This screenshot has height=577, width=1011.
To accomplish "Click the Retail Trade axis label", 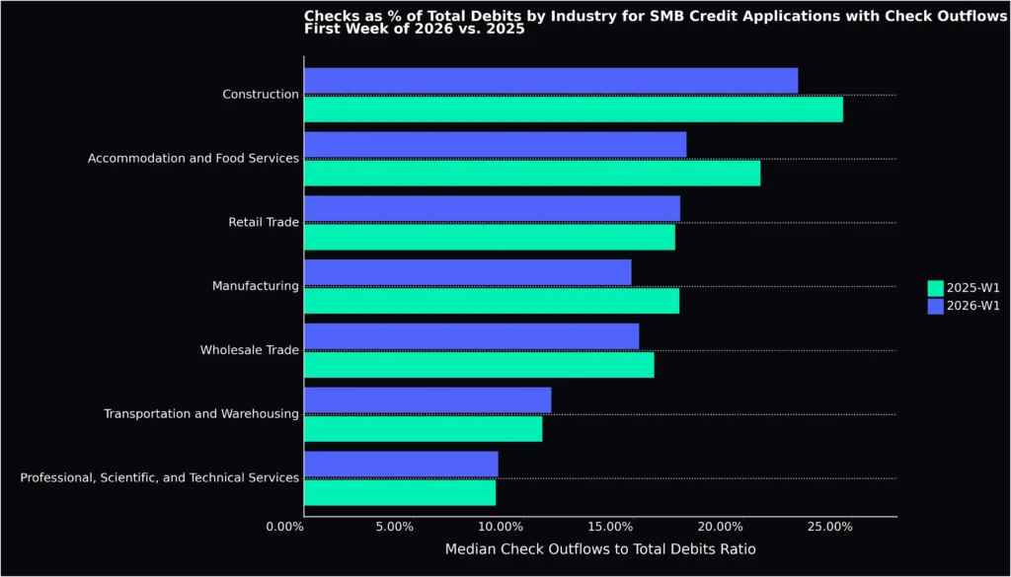I will (264, 222).
